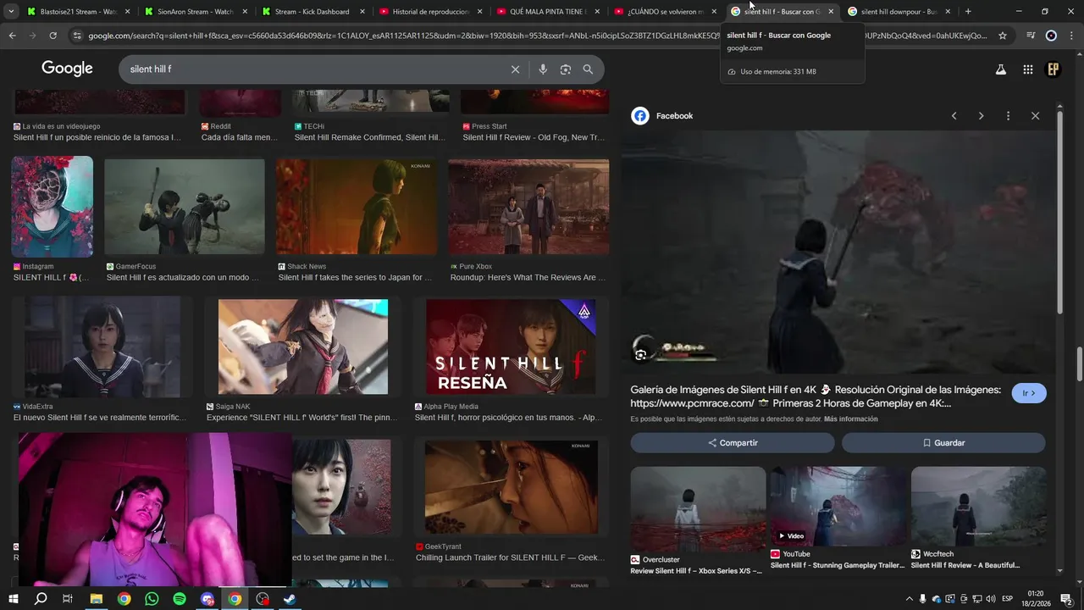This screenshot has height=610, width=1084.
Task: Show previous image in preview panel
Action: tap(954, 116)
